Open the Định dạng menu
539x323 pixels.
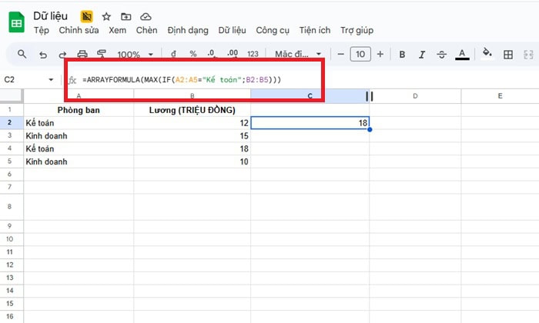point(187,31)
